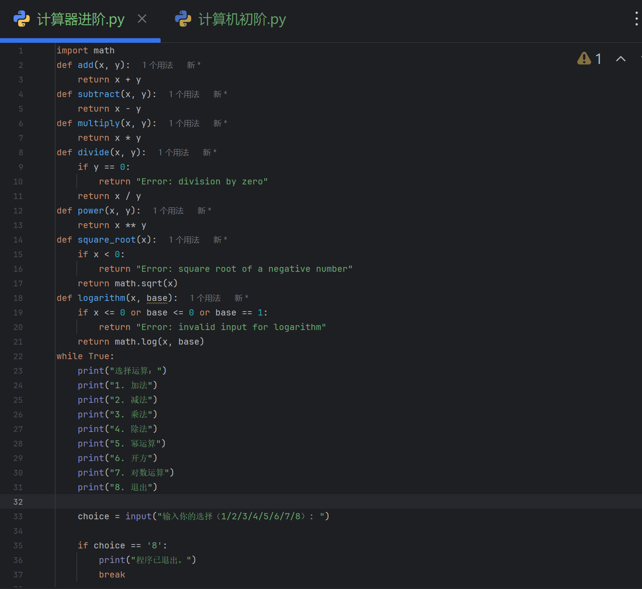Show usages hint for multiply function
Screen dimensions: 642x589
tap(184, 124)
